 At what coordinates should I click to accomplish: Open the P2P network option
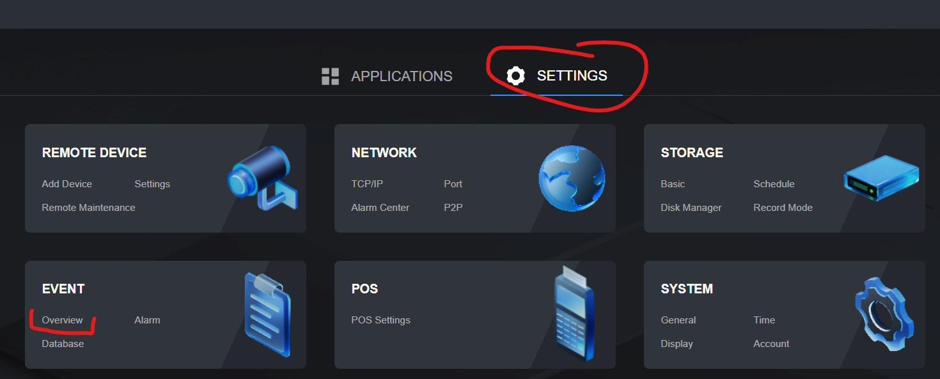[454, 208]
